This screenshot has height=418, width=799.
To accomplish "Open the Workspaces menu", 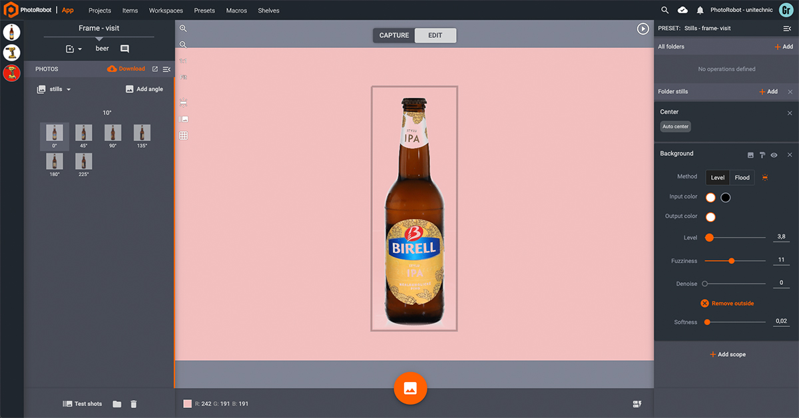I will pos(166,11).
